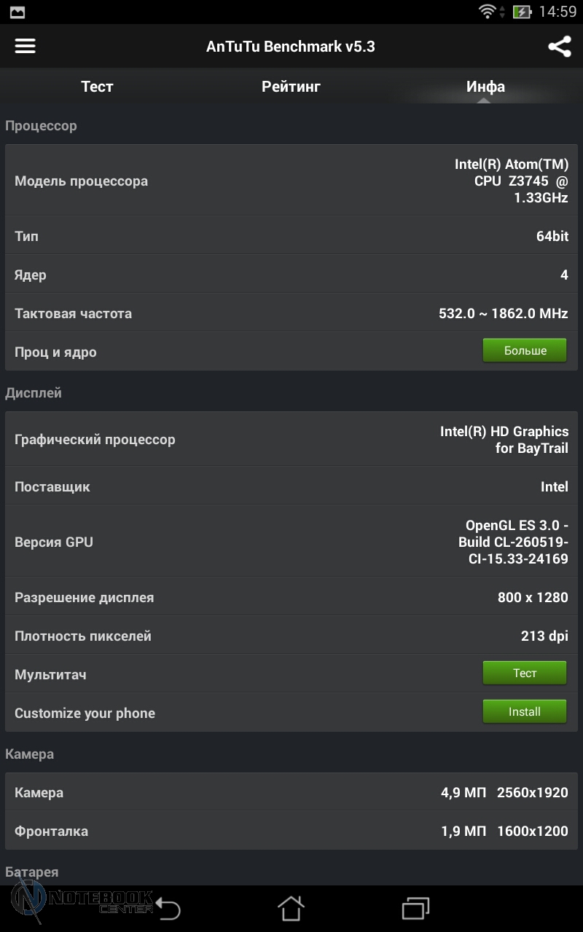Tap the green Install button
The height and width of the screenshot is (932, 583).
tap(525, 711)
